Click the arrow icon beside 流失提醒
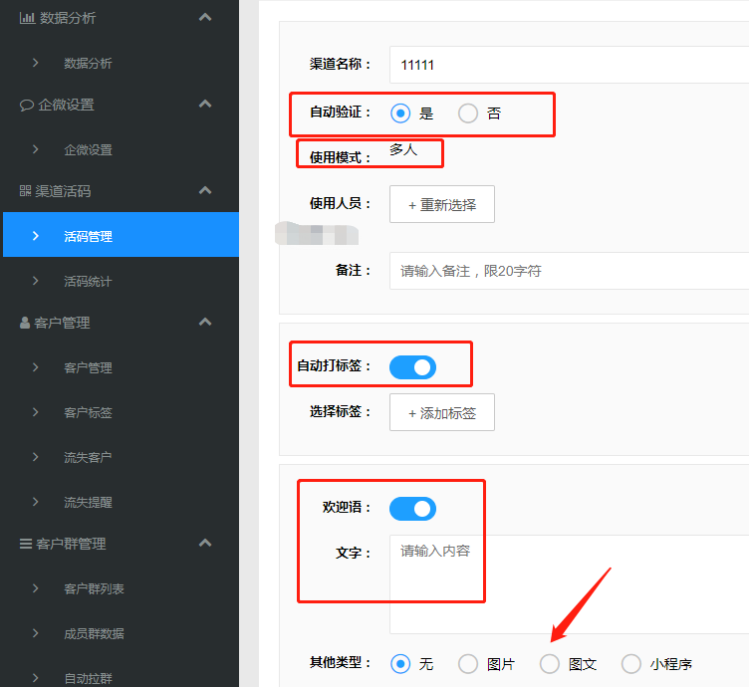This screenshot has height=687, width=749. [36, 502]
